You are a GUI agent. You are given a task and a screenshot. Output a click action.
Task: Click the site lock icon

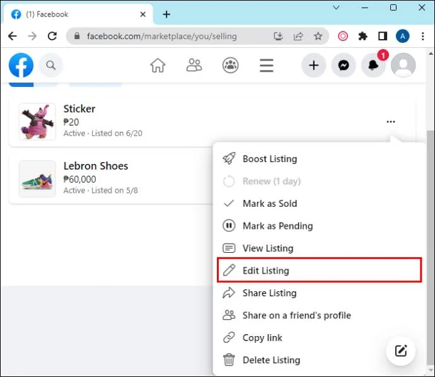pyautogui.click(x=77, y=36)
